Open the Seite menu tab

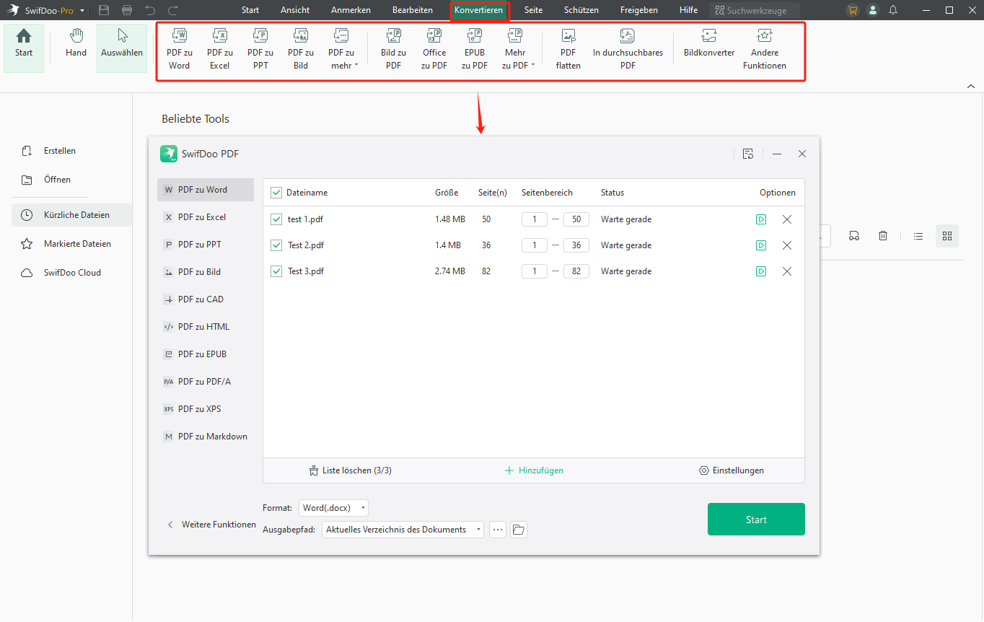533,10
